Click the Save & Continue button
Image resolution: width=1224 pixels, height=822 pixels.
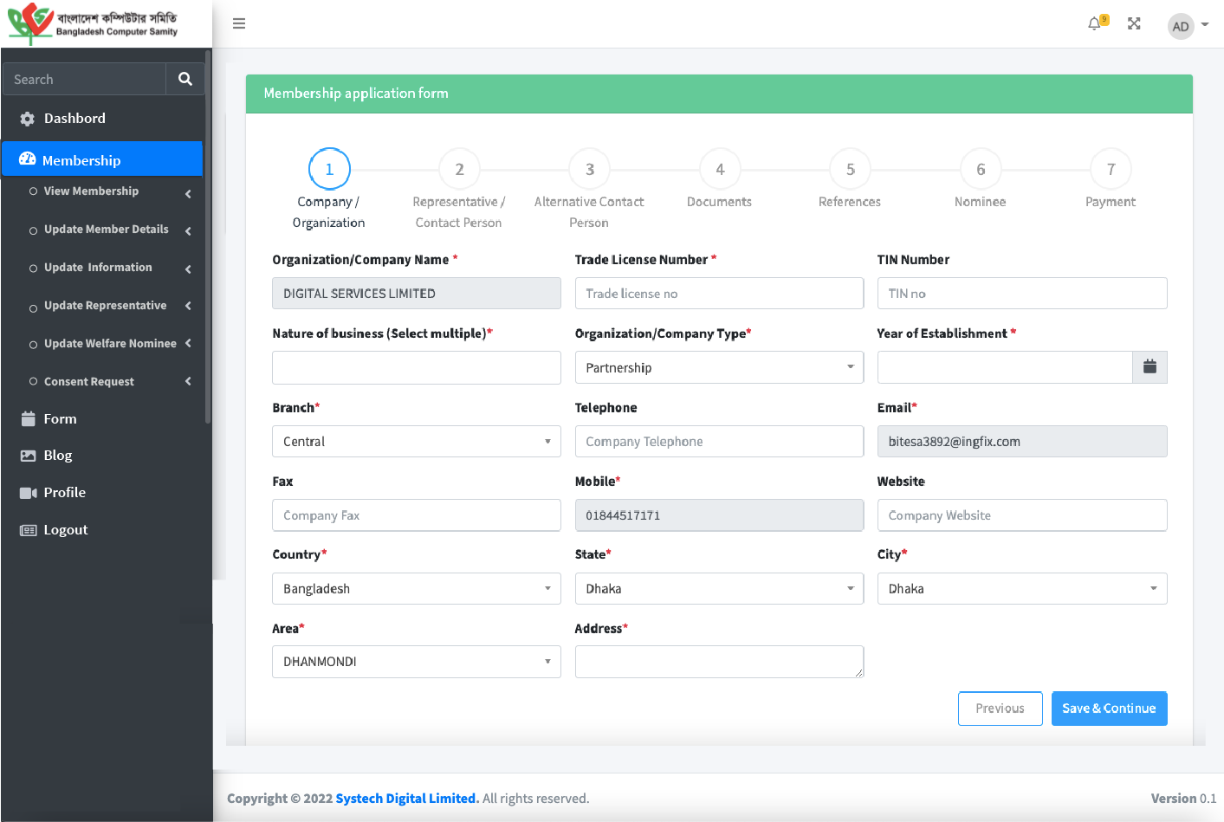[x=1109, y=709]
